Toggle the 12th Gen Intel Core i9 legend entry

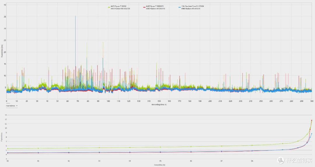[x=191, y=7]
